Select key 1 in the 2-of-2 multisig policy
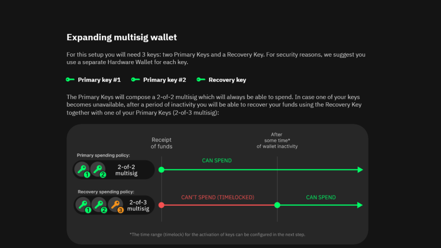The height and width of the screenshot is (248, 441). pyautogui.click(x=82, y=169)
